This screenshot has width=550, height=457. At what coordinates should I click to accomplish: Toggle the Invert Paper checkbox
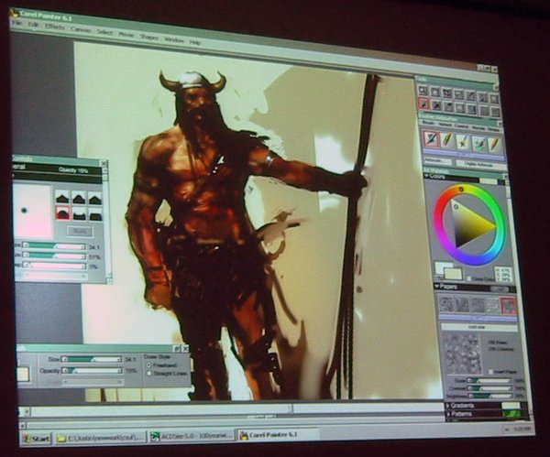pyautogui.click(x=490, y=372)
